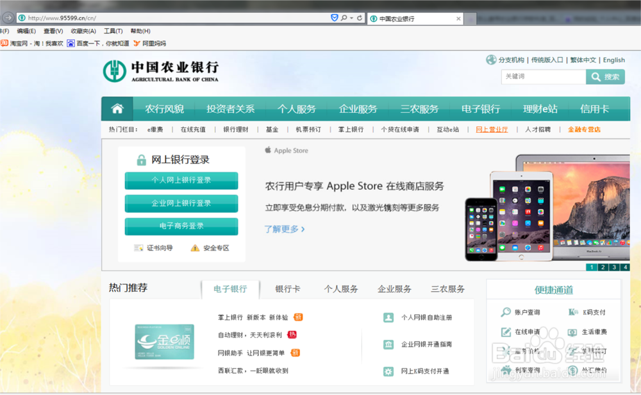
Task: Go to banner slide 1
Action: coord(591,267)
